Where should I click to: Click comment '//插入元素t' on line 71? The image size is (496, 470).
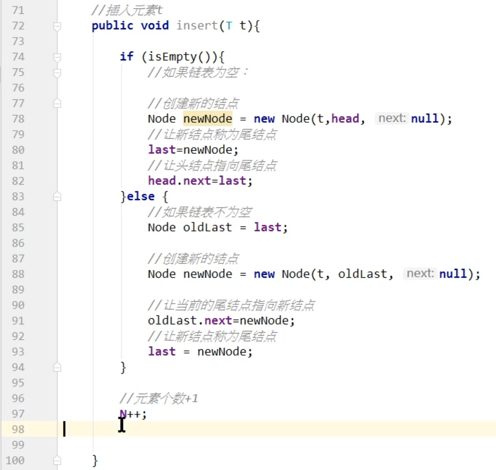point(127,10)
